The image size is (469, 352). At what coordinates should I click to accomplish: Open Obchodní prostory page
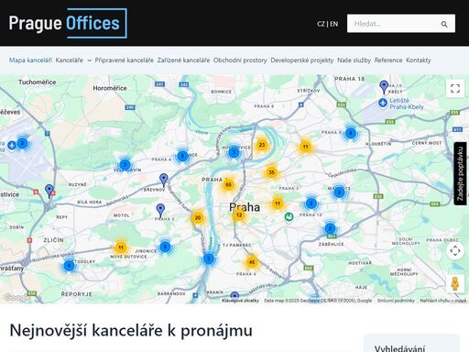point(240,60)
